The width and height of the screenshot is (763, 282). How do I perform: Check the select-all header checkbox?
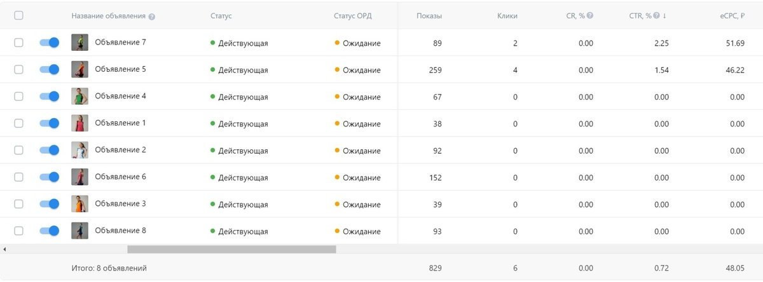[18, 16]
